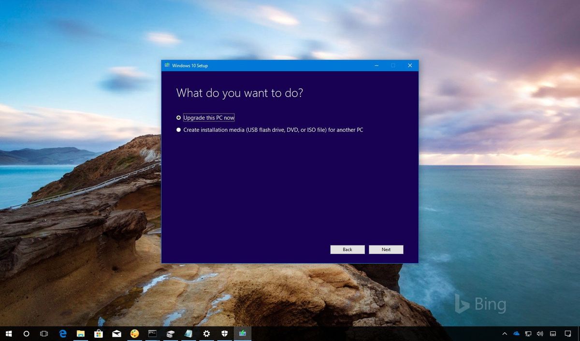
Task: Open File Explorer from the taskbar
Action: tap(80, 333)
